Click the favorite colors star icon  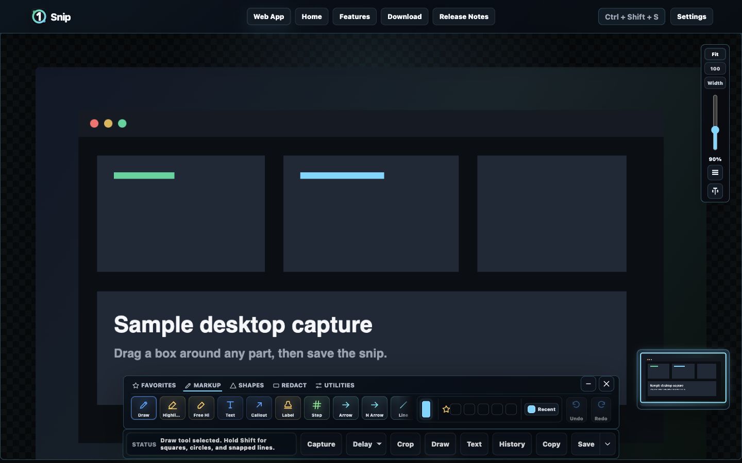446,409
